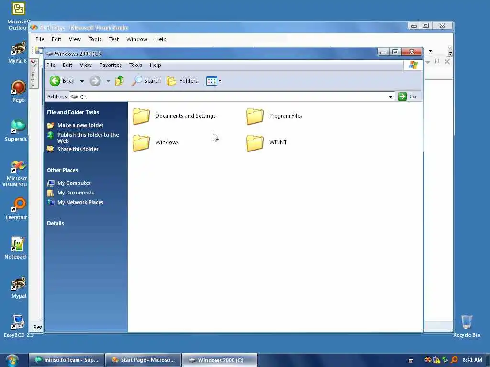Open the Explorer View menu
Viewport: 490px width, 367px height.
click(x=86, y=65)
